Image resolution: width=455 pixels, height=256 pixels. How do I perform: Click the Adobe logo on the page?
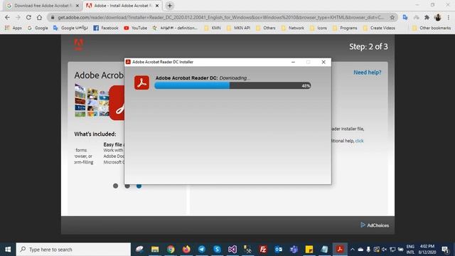pos(79,44)
